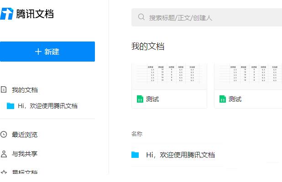Click blue folder icon in sidebar tree
The height and width of the screenshot is (182, 282).
click(x=10, y=106)
